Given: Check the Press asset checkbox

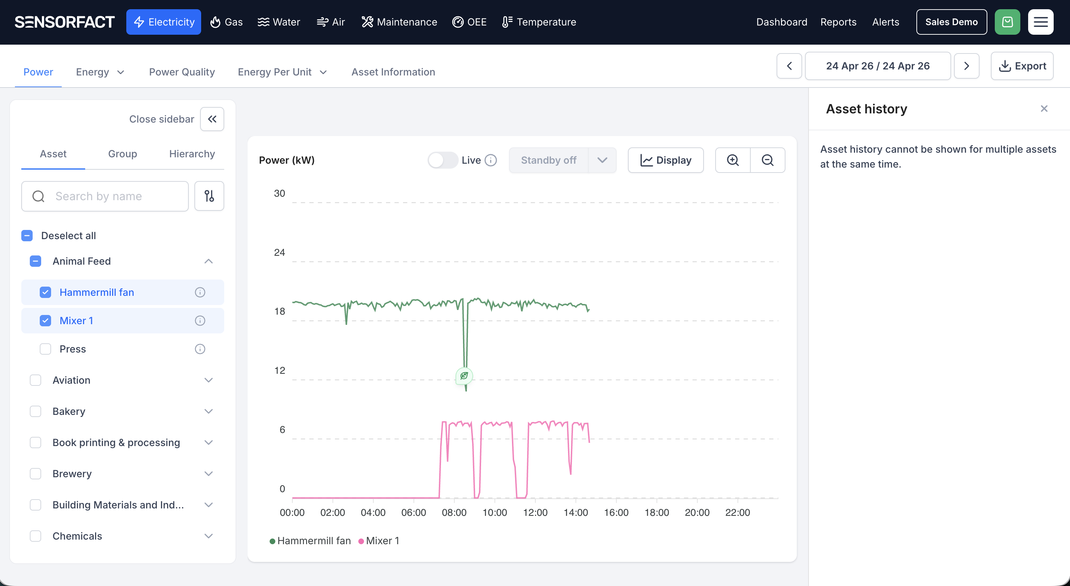Looking at the screenshot, I should coord(45,349).
